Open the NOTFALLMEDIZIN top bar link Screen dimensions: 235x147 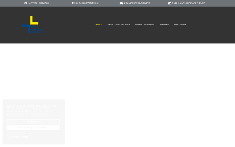(38, 3)
